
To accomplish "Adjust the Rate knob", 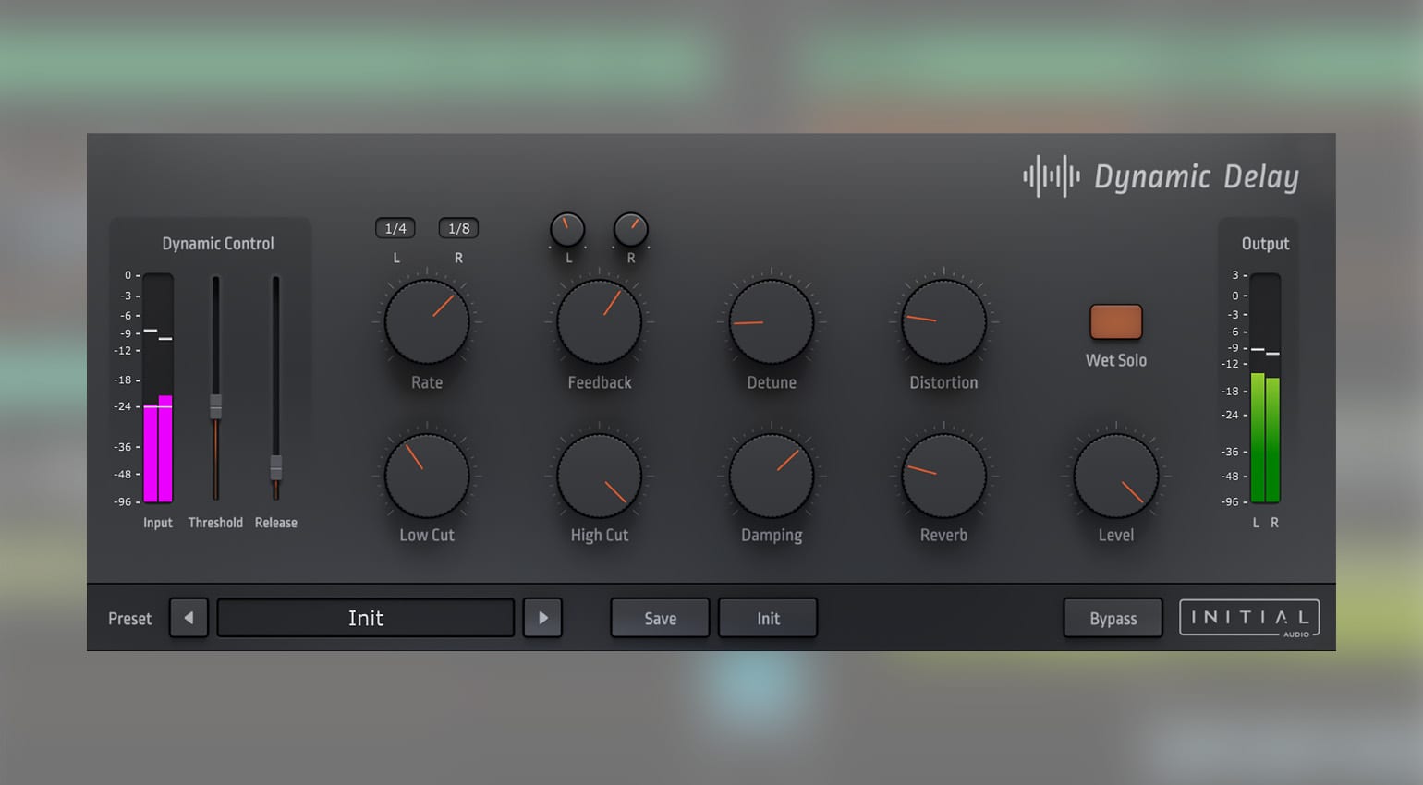I will [x=425, y=321].
